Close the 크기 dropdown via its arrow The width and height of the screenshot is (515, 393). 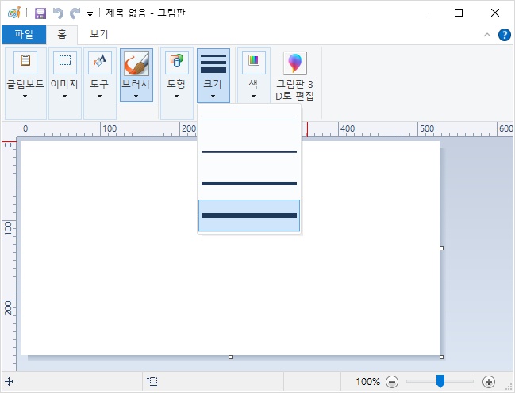pos(213,96)
